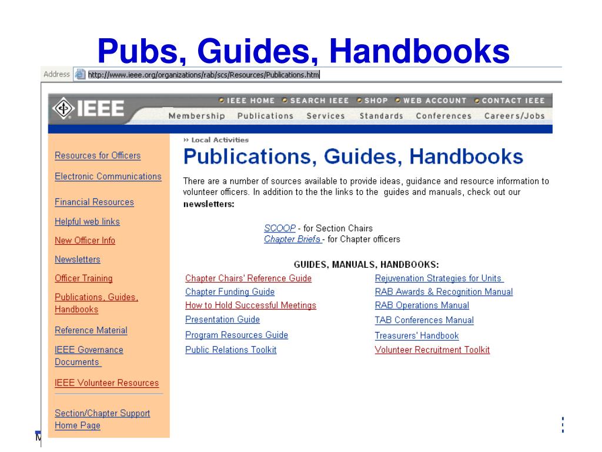
Task: Open the RAB Awards & Recognition Manual
Action: pyautogui.click(x=444, y=292)
